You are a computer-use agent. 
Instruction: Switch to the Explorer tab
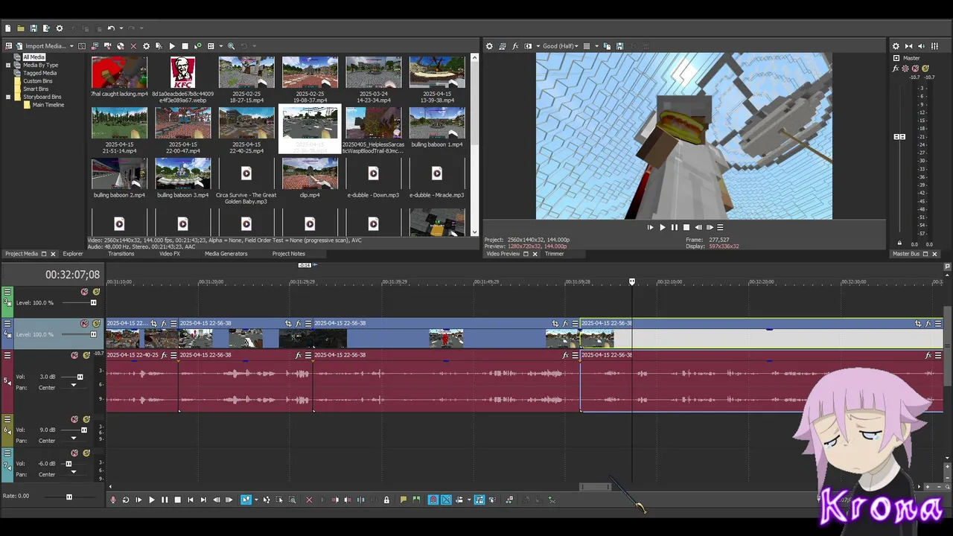click(72, 254)
